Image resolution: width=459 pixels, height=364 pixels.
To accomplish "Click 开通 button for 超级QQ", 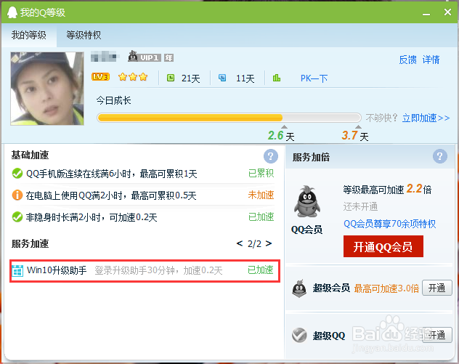I will pos(437,335).
